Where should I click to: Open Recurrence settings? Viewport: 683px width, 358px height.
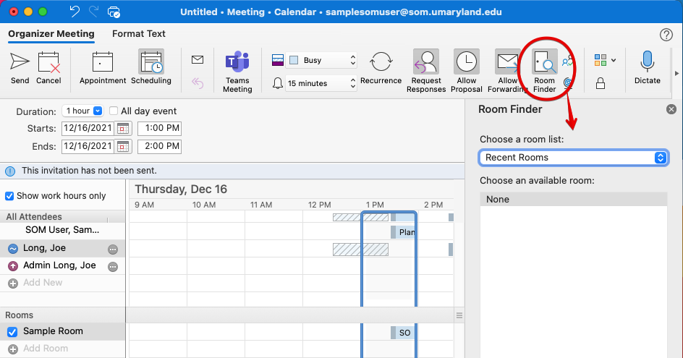click(x=381, y=67)
